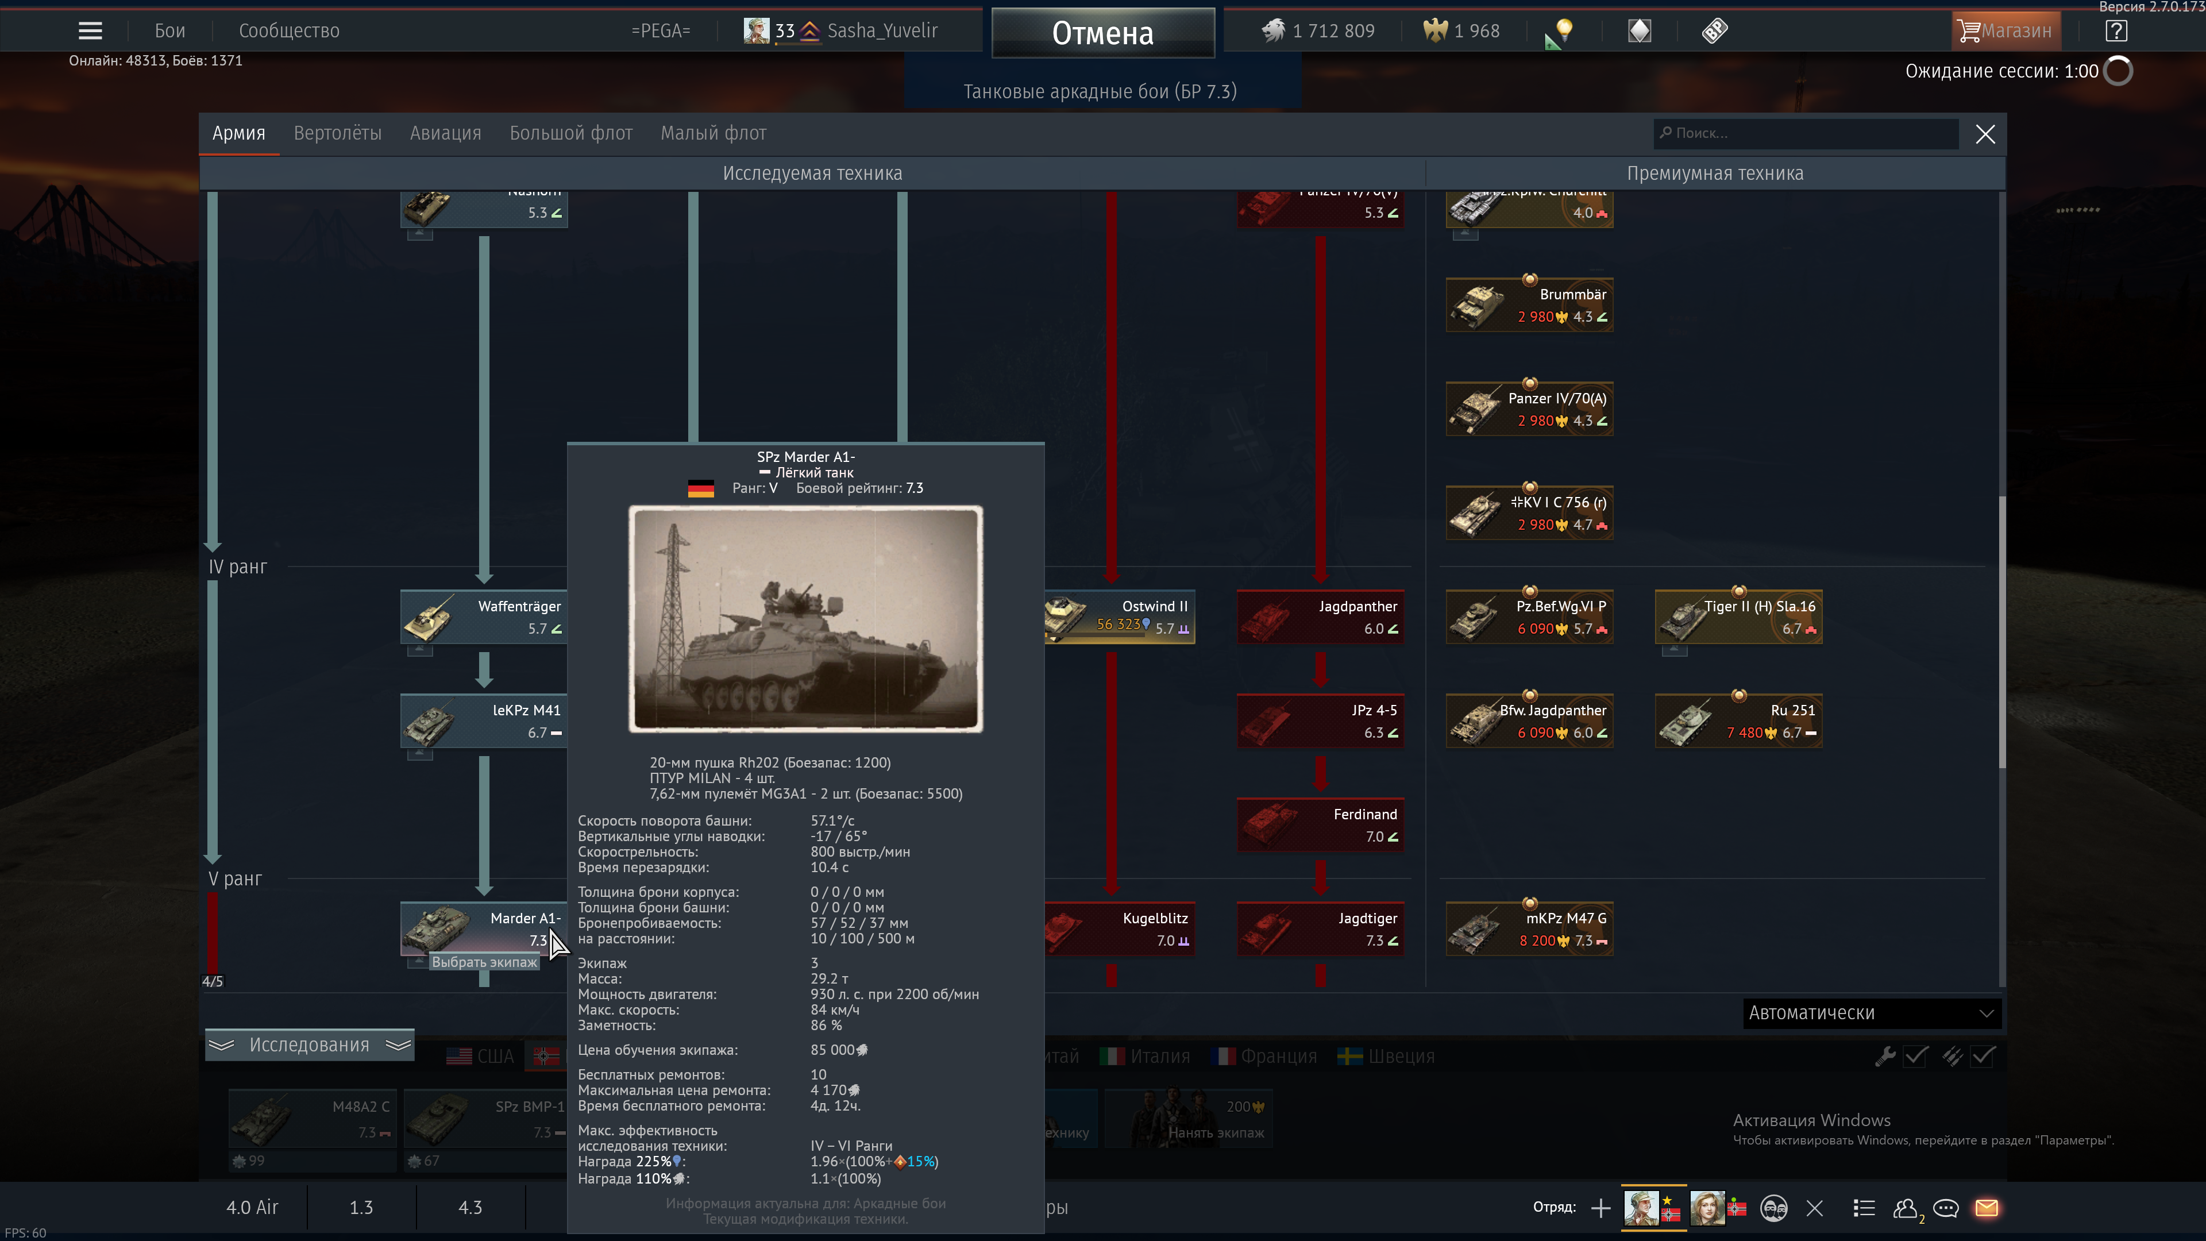Screen dimensions: 2206x1241
Task: Select the leKPz M41 vehicle card
Action: pos(484,720)
